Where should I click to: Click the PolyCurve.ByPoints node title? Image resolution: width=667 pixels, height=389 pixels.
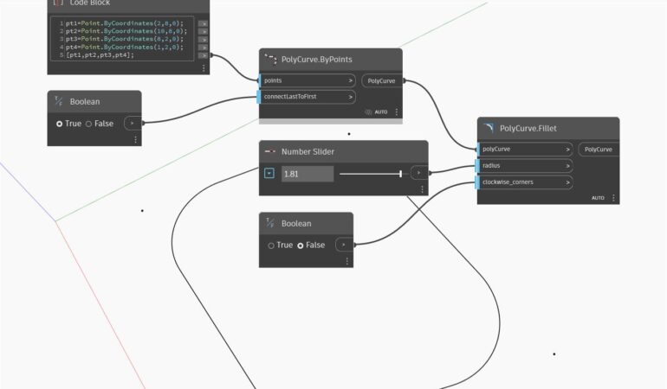(317, 60)
